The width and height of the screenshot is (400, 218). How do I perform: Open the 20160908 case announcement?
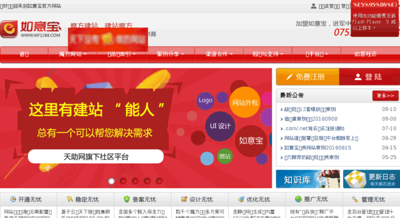(311, 119)
